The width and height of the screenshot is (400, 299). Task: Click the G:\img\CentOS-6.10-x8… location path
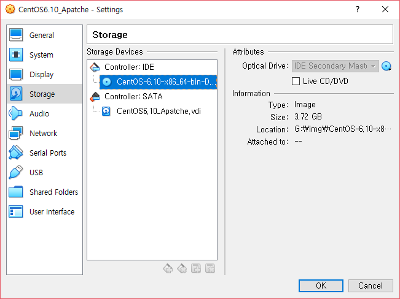coord(343,129)
